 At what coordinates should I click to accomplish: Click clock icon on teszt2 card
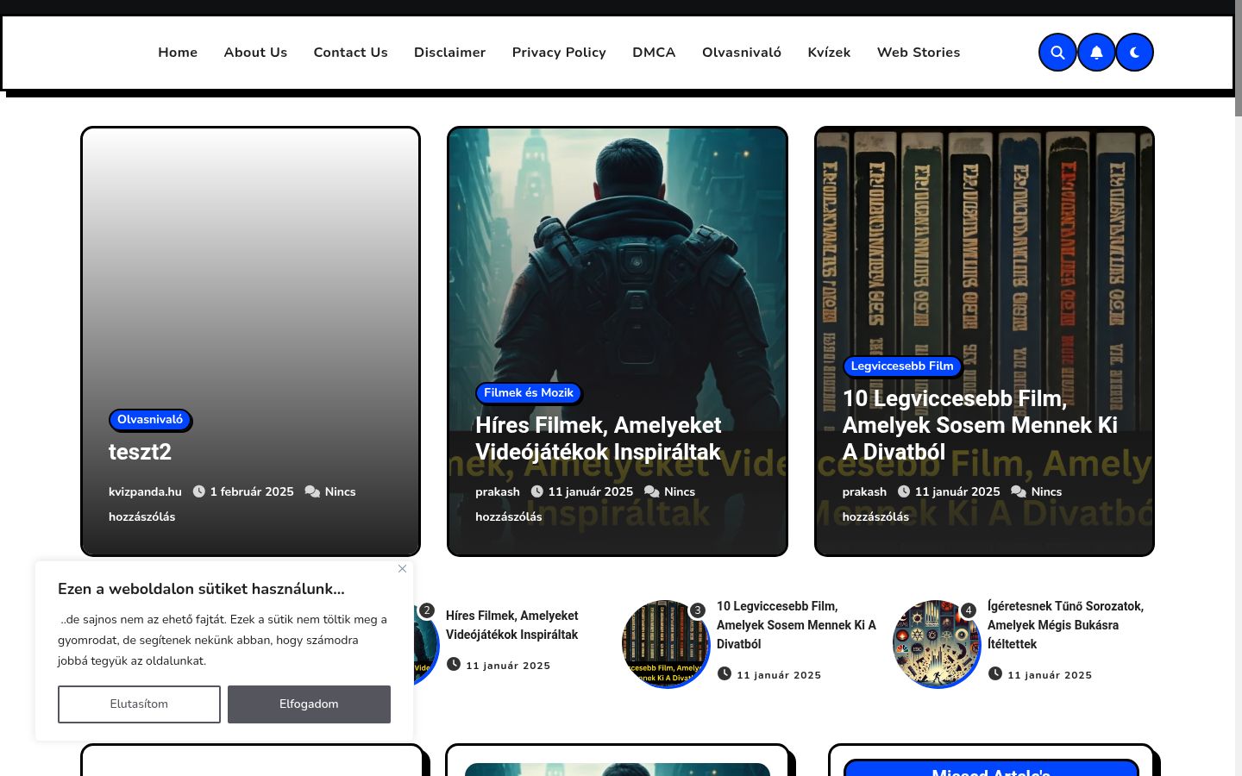pos(199,491)
